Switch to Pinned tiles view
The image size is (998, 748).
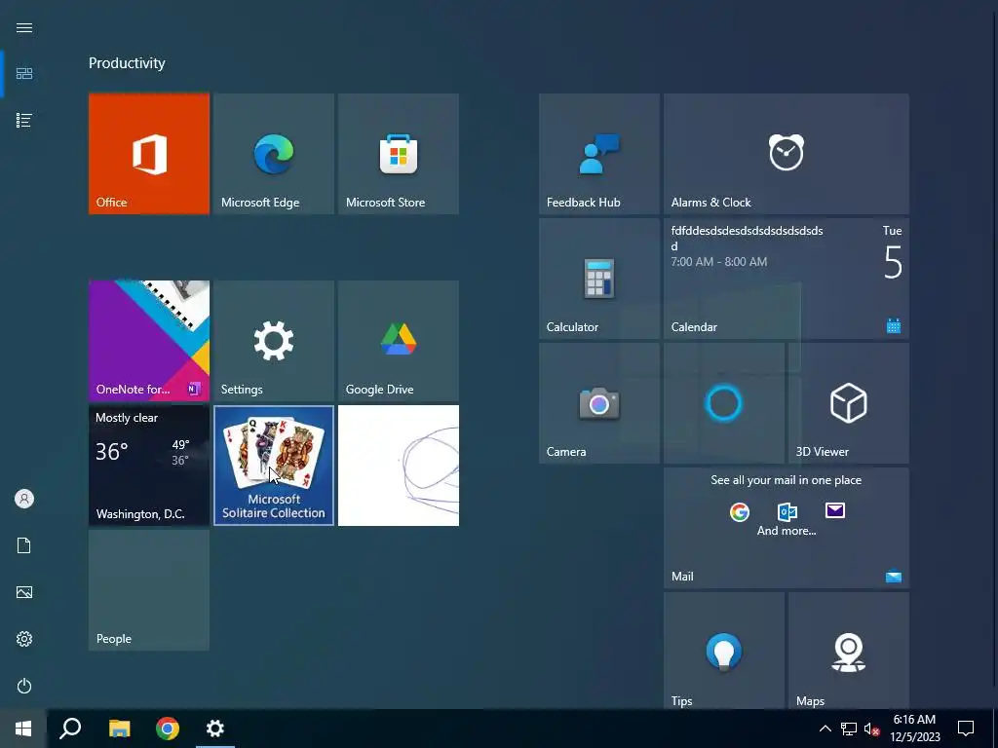point(24,74)
